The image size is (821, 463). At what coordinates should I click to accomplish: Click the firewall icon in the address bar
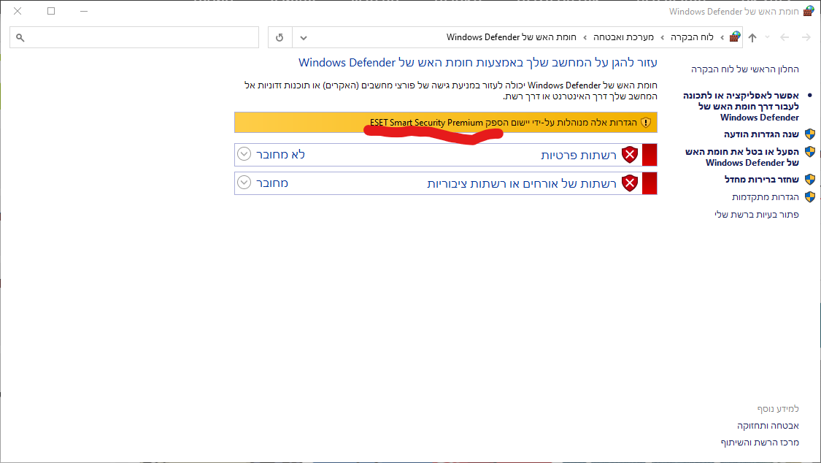pos(735,37)
